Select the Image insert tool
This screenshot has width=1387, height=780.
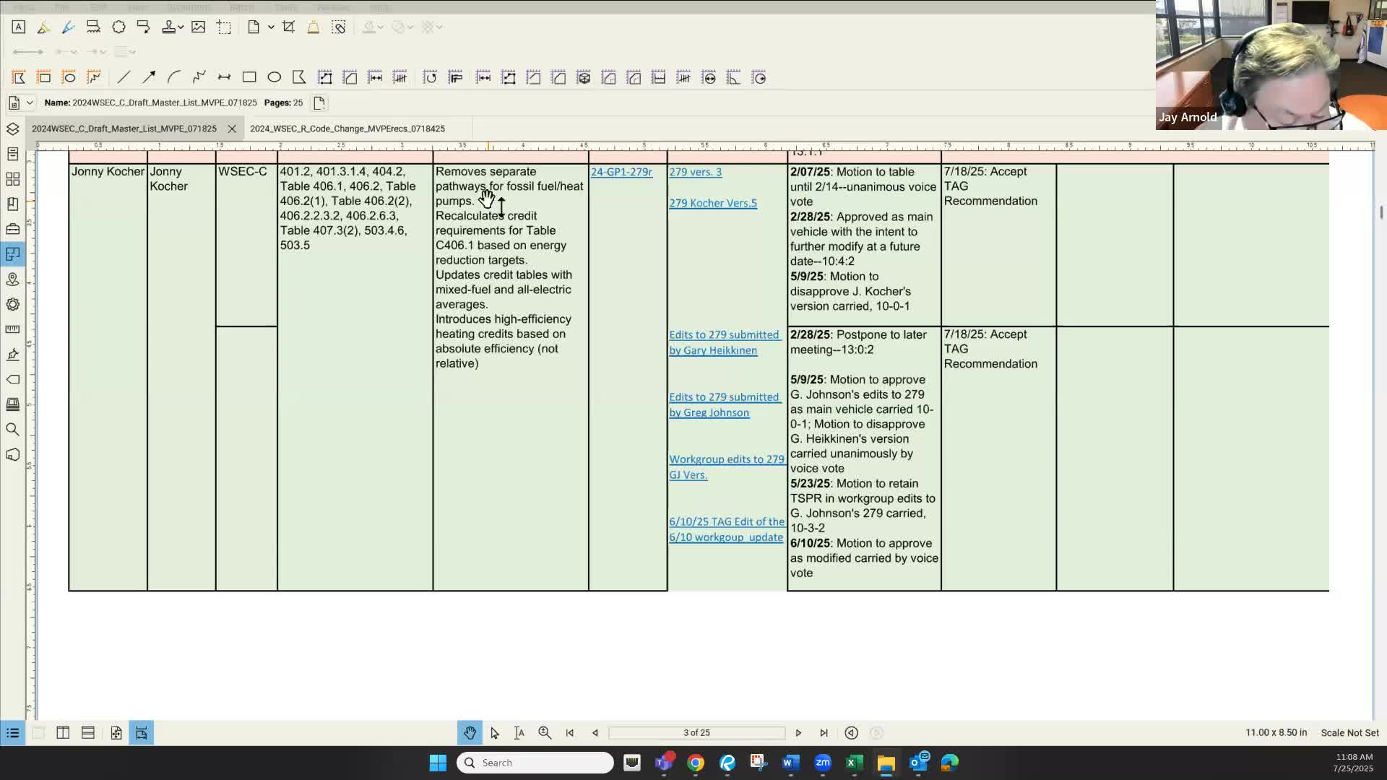click(x=198, y=27)
